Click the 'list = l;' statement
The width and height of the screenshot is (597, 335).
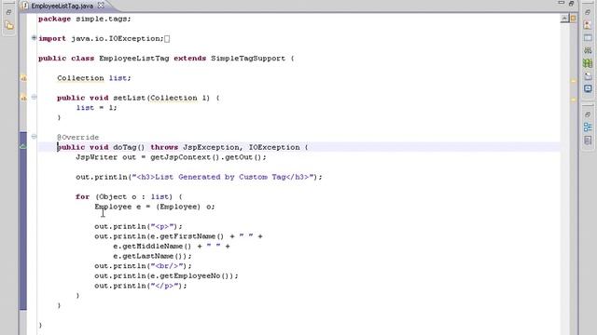pyautogui.click(x=97, y=108)
